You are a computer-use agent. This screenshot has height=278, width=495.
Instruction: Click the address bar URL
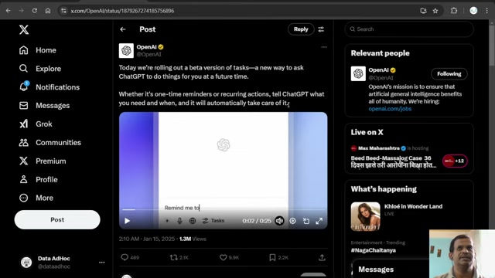pyautogui.click(x=122, y=11)
